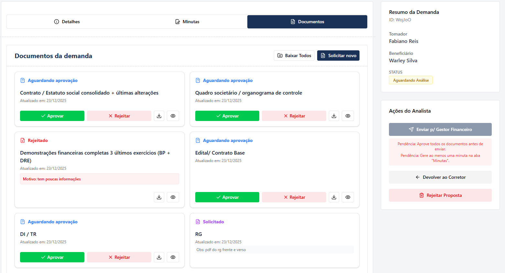View the Quadro societário document
Image resolution: width=505 pixels, height=273 pixels.
tap(348, 116)
